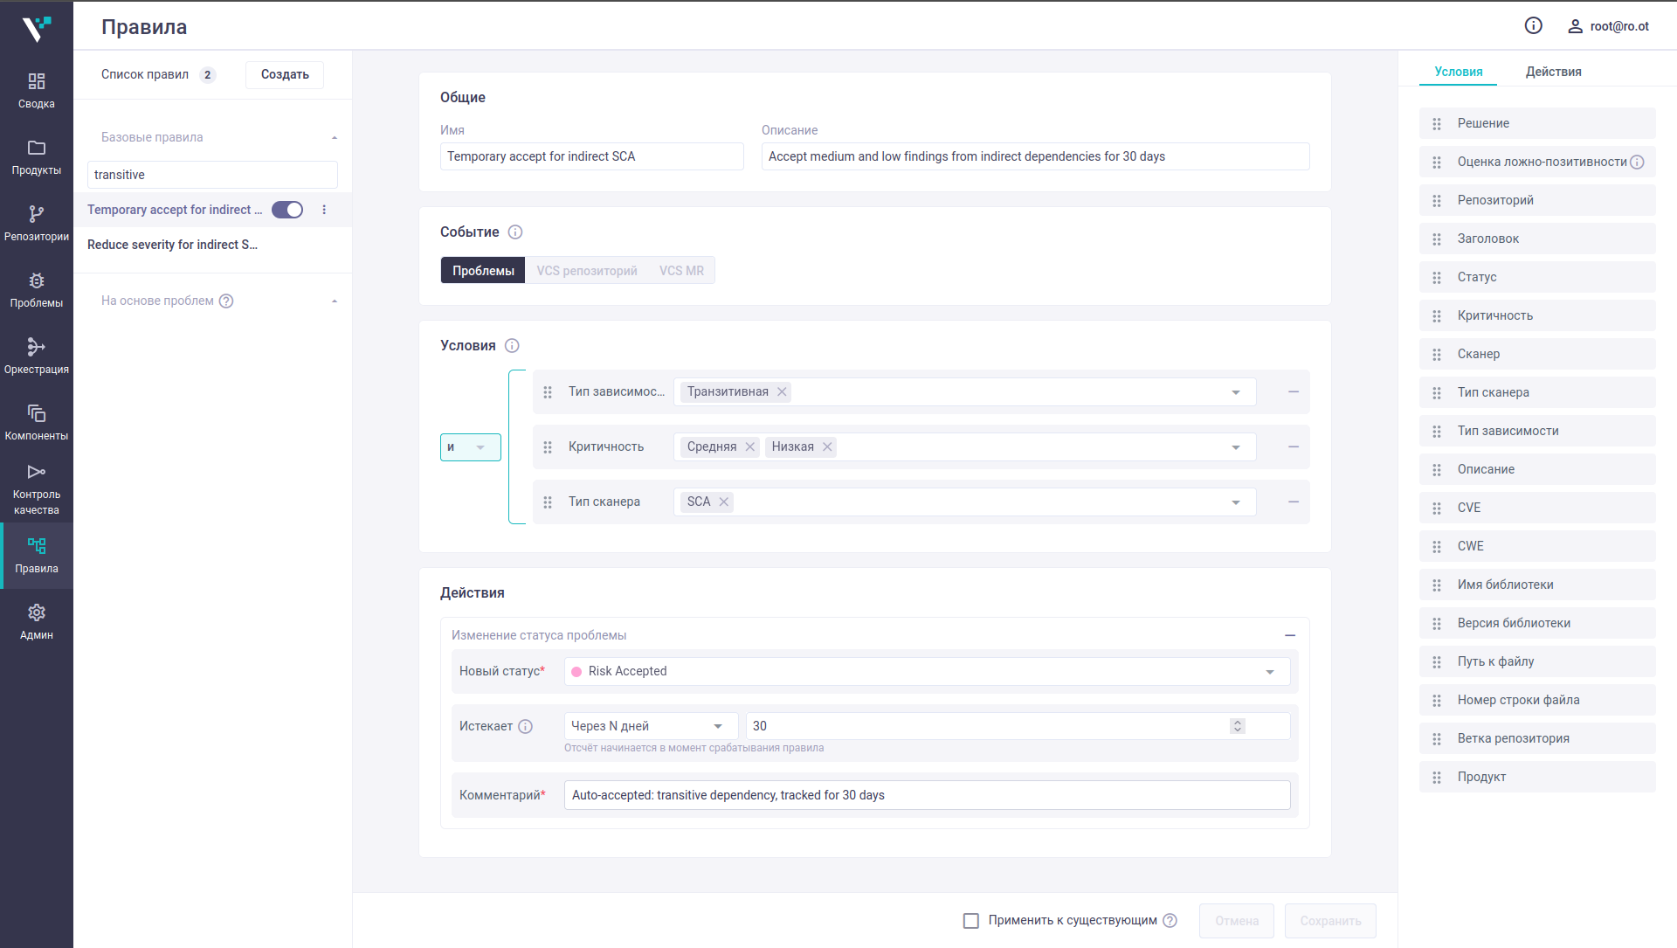This screenshot has width=1677, height=948.
Task: Remove the Средняя tag
Action: click(x=749, y=446)
